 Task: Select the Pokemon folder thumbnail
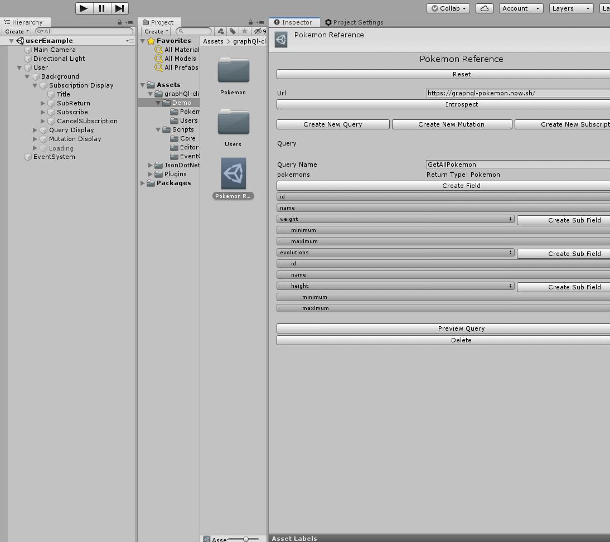[x=234, y=70]
